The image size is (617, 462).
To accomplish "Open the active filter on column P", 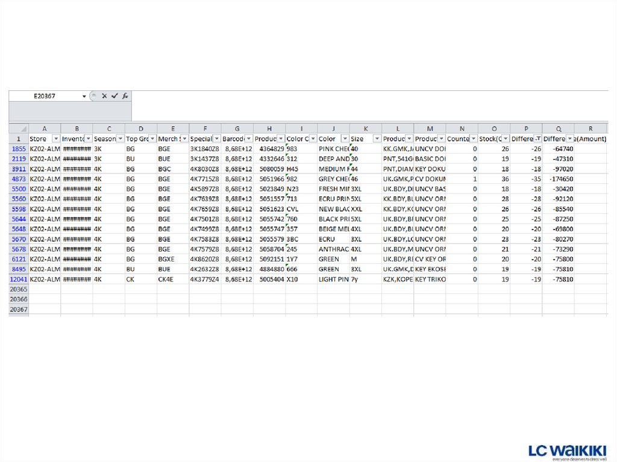I will coord(537,139).
